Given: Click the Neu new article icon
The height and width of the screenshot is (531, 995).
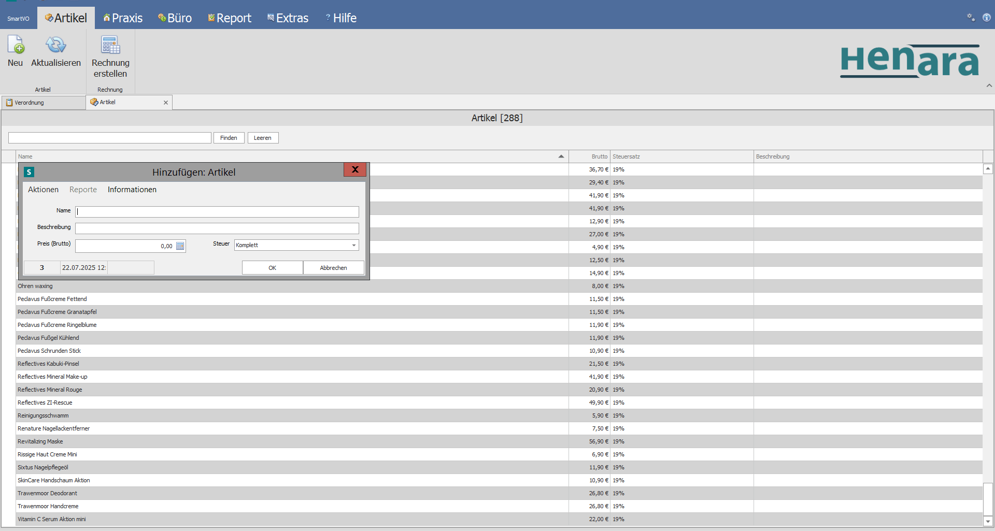Looking at the screenshot, I should pyautogui.click(x=16, y=46).
